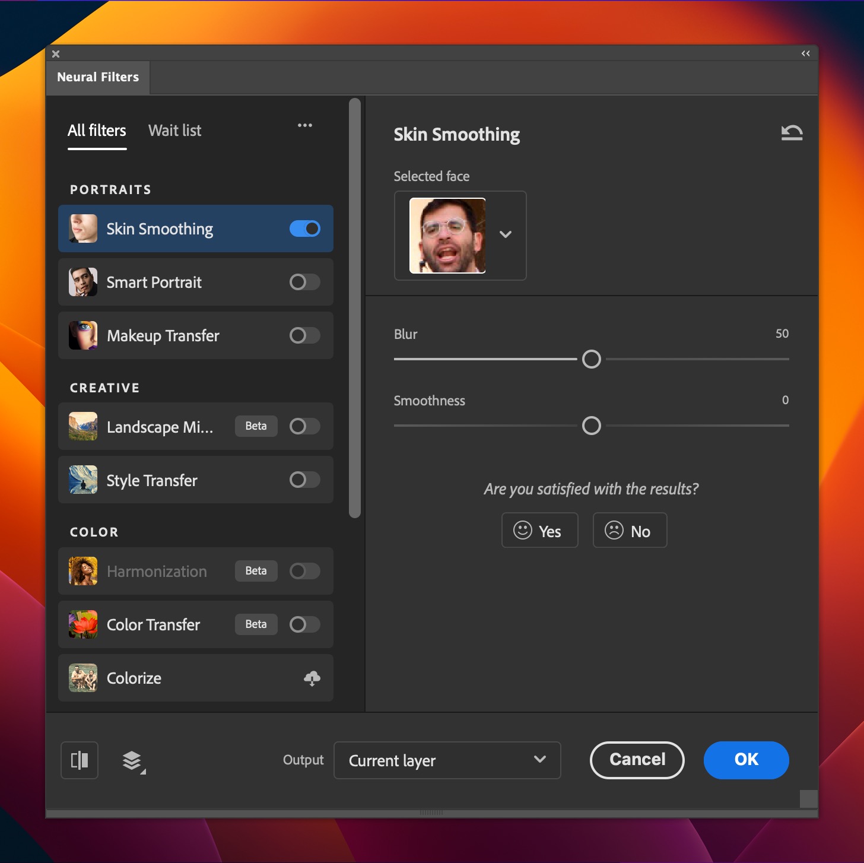Click the before/after preview comparison icon
The height and width of the screenshot is (863, 864).
(x=80, y=760)
